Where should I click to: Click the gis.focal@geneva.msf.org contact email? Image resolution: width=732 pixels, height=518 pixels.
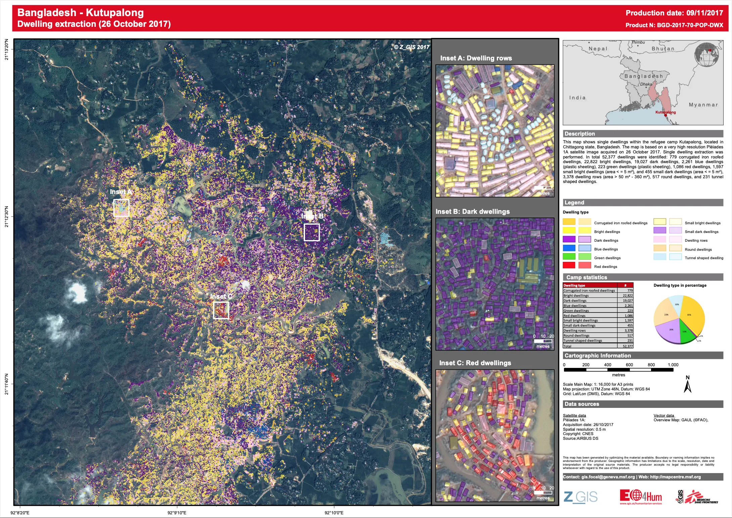[x=608, y=477]
